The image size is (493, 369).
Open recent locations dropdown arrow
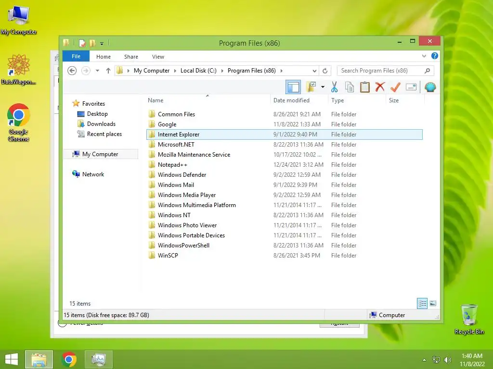pyautogui.click(x=97, y=71)
